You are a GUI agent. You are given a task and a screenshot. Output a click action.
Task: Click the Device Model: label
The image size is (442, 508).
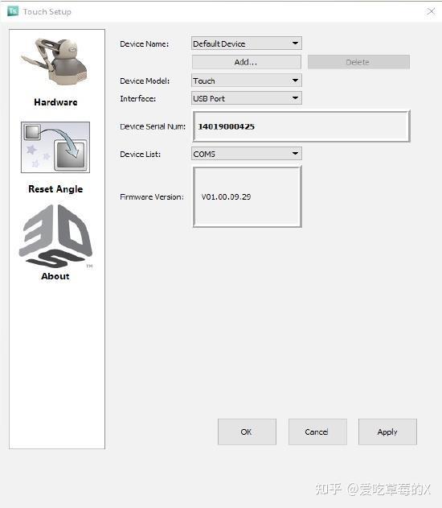coord(145,81)
